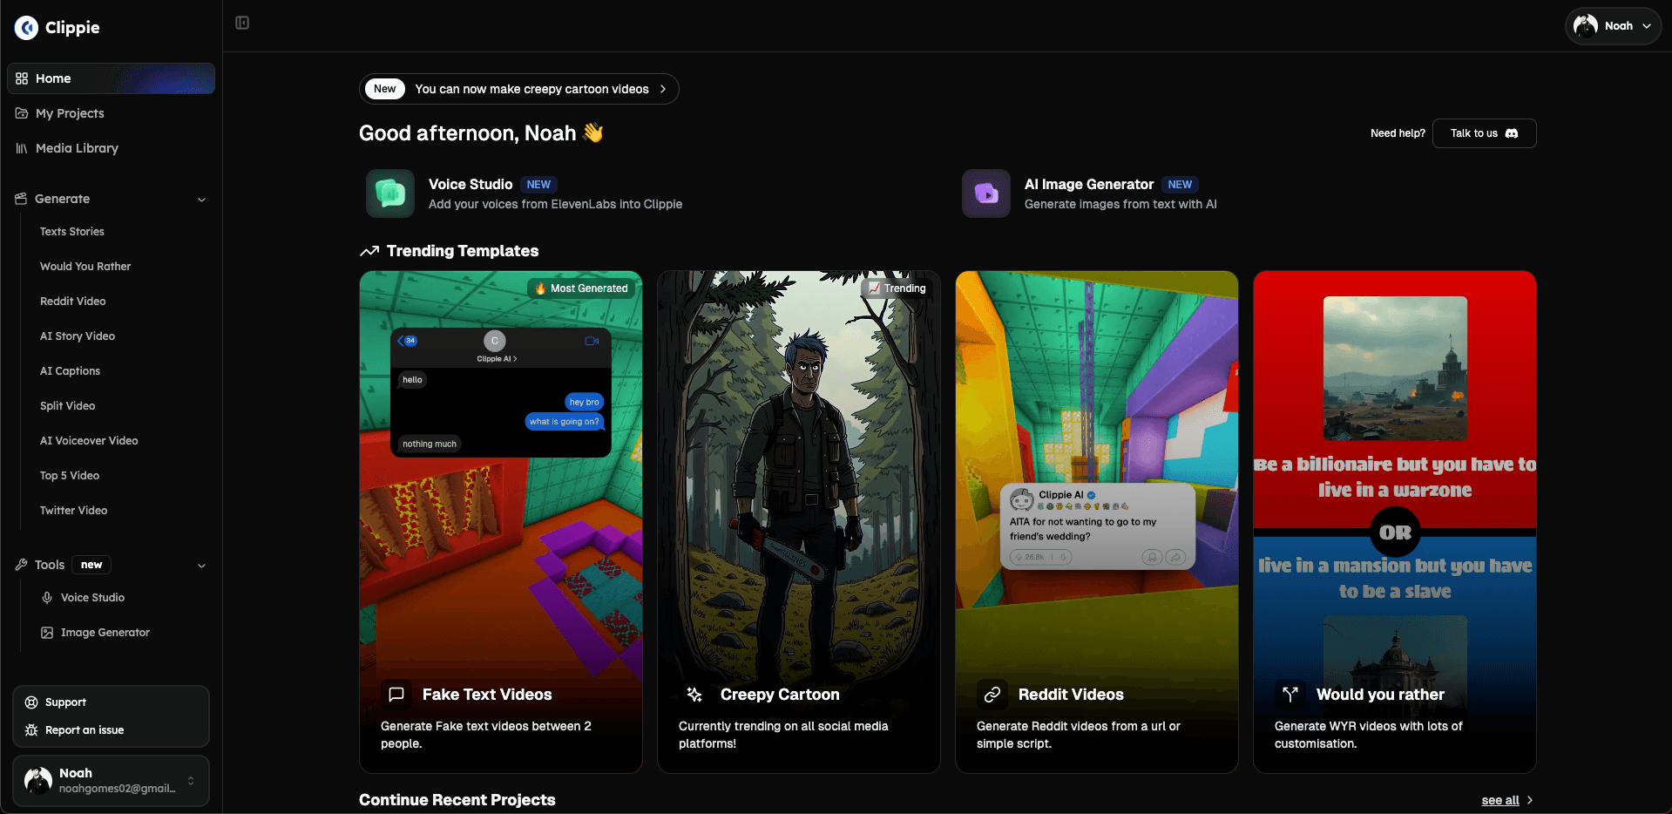This screenshot has width=1672, height=814.
Task: Click the Voice Studio microphone icon in sidebar
Action: click(47, 598)
